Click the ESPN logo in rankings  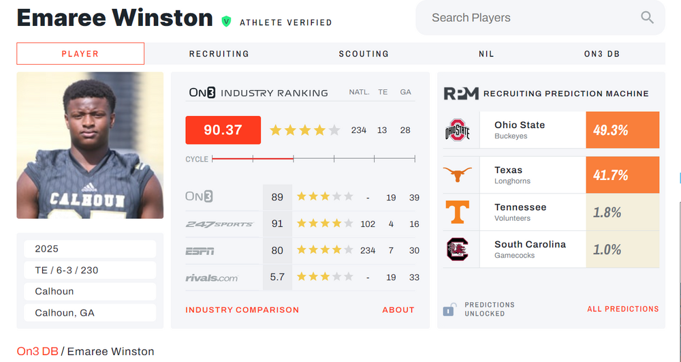click(x=200, y=251)
